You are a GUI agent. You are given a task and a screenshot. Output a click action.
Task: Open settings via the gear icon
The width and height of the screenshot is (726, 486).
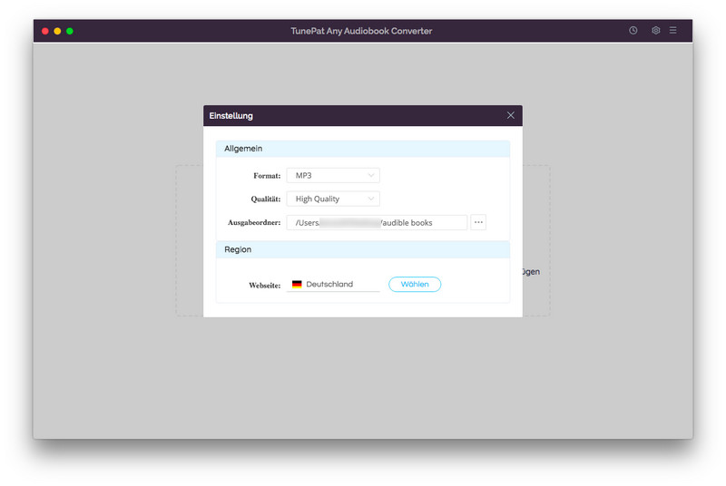point(655,31)
